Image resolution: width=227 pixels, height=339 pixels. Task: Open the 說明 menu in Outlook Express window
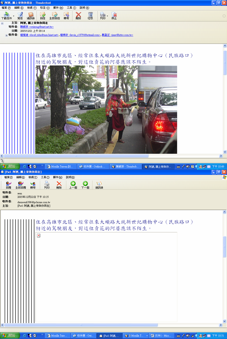pos(70,177)
